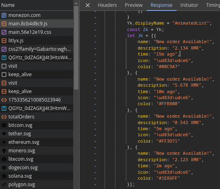The width and height of the screenshot is (220, 189).
Task: Click the "15m ago" time value
Action: click(165, 54)
